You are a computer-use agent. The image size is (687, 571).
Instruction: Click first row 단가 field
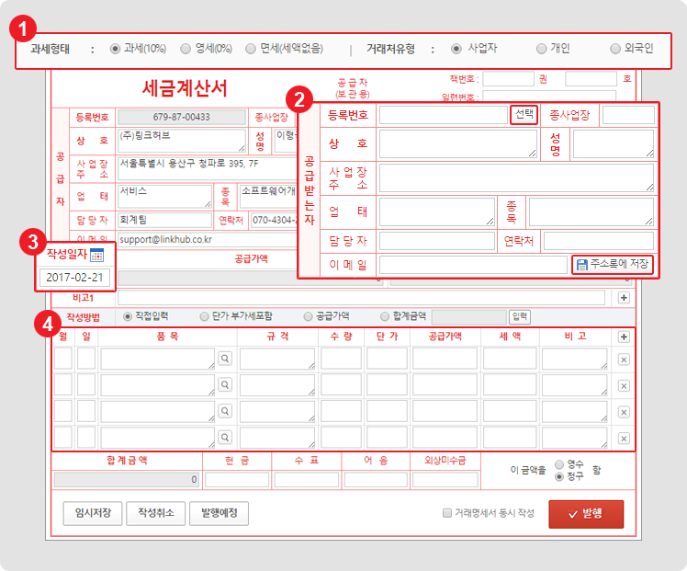click(387, 359)
